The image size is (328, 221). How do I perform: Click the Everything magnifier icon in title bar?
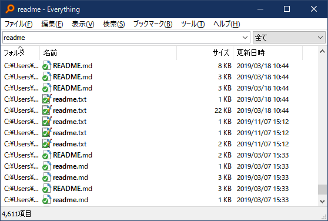point(10,9)
